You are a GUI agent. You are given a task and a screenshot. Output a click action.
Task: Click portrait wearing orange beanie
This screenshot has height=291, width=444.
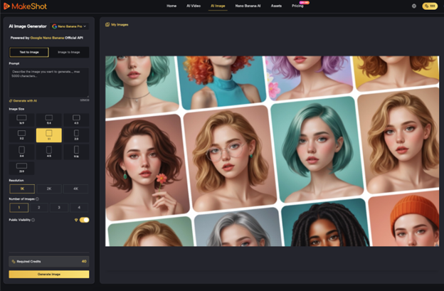tap(404, 219)
